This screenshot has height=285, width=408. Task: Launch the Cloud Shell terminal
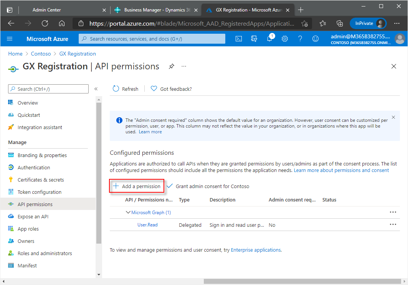pos(239,39)
